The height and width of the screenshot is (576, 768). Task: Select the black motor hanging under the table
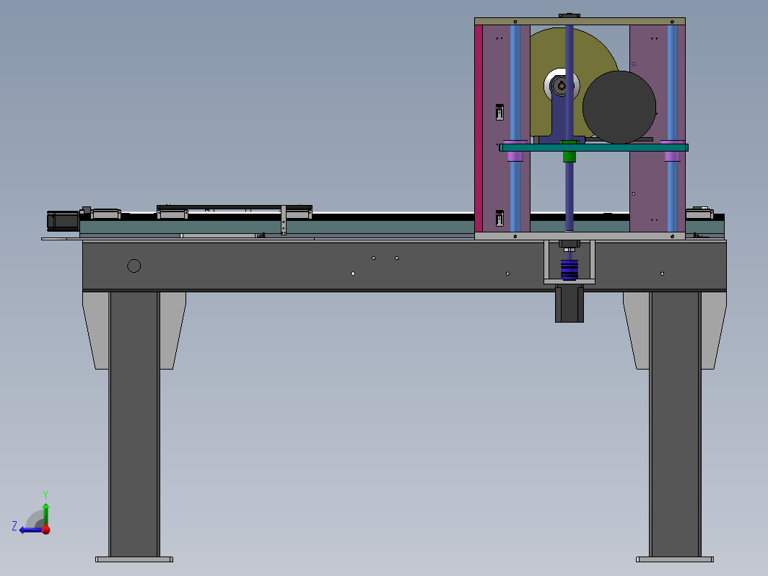coord(569,304)
